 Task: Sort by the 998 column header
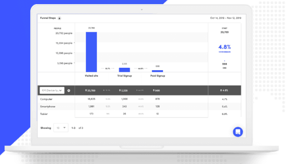pyautogui.click(x=156, y=90)
